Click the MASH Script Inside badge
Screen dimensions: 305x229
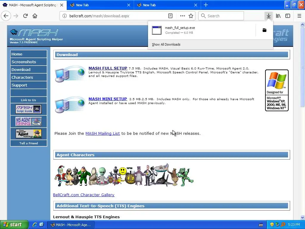[29, 109]
